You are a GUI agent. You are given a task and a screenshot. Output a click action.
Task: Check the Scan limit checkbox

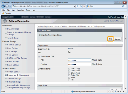point(69,78)
